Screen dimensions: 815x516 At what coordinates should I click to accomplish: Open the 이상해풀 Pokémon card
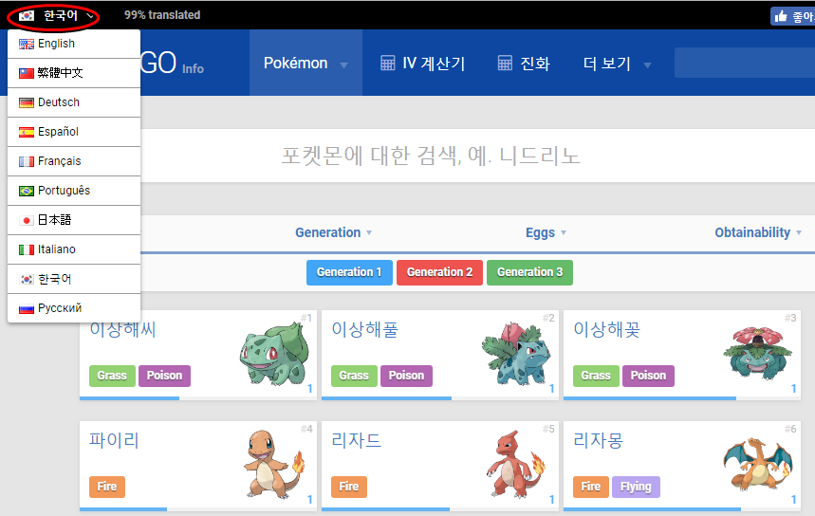(x=439, y=355)
